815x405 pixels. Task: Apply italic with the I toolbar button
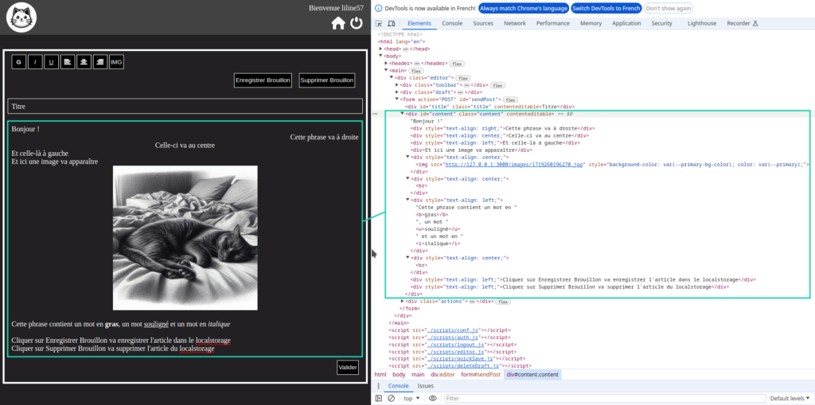35,62
